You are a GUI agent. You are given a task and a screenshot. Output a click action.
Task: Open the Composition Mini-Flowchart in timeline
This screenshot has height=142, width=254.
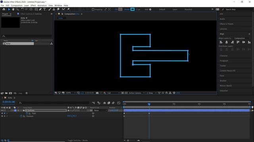[x=94, y=103]
